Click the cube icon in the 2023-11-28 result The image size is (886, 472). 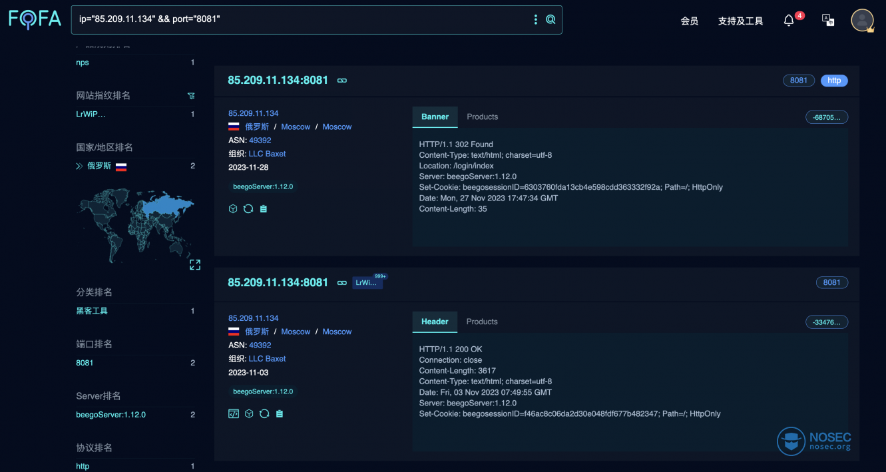(x=233, y=208)
